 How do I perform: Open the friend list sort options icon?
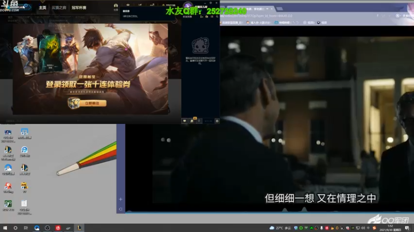click(212, 16)
